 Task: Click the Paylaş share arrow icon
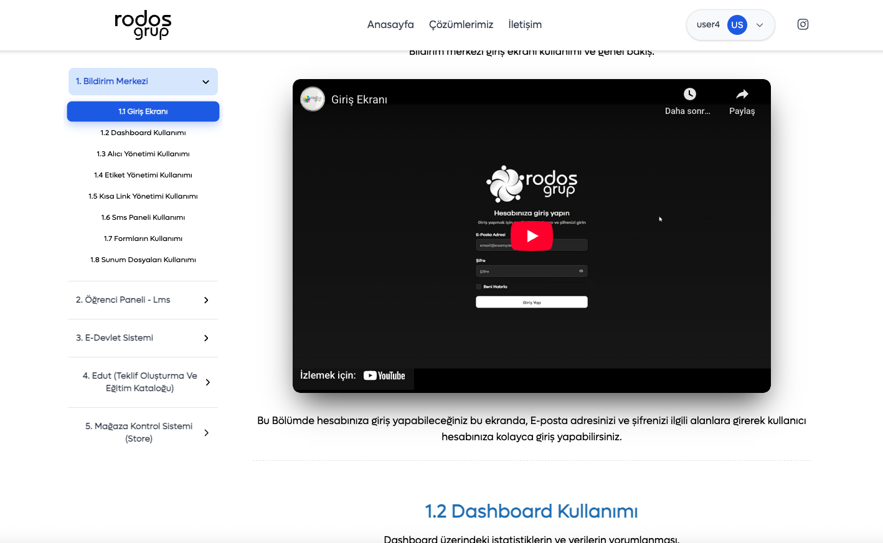[742, 94]
